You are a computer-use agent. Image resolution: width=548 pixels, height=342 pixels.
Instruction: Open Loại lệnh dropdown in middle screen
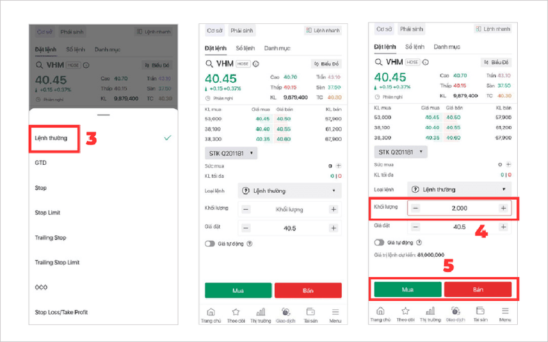(x=290, y=191)
